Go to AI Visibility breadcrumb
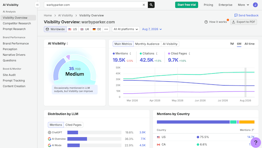This screenshot has width=262, height=148. [65, 15]
